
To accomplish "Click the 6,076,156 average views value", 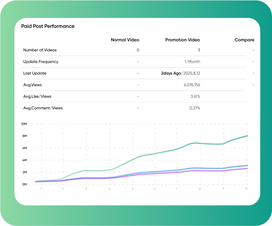I will click(192, 85).
